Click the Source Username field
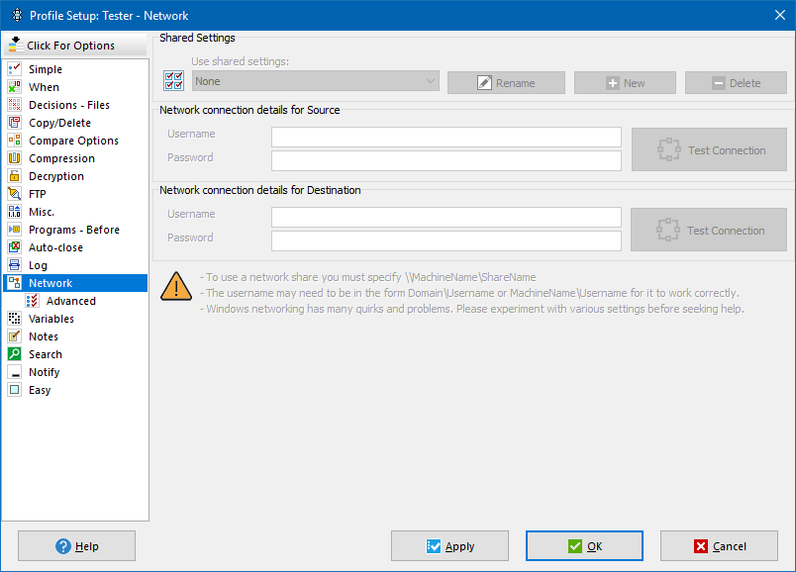796x572 pixels. point(446,137)
